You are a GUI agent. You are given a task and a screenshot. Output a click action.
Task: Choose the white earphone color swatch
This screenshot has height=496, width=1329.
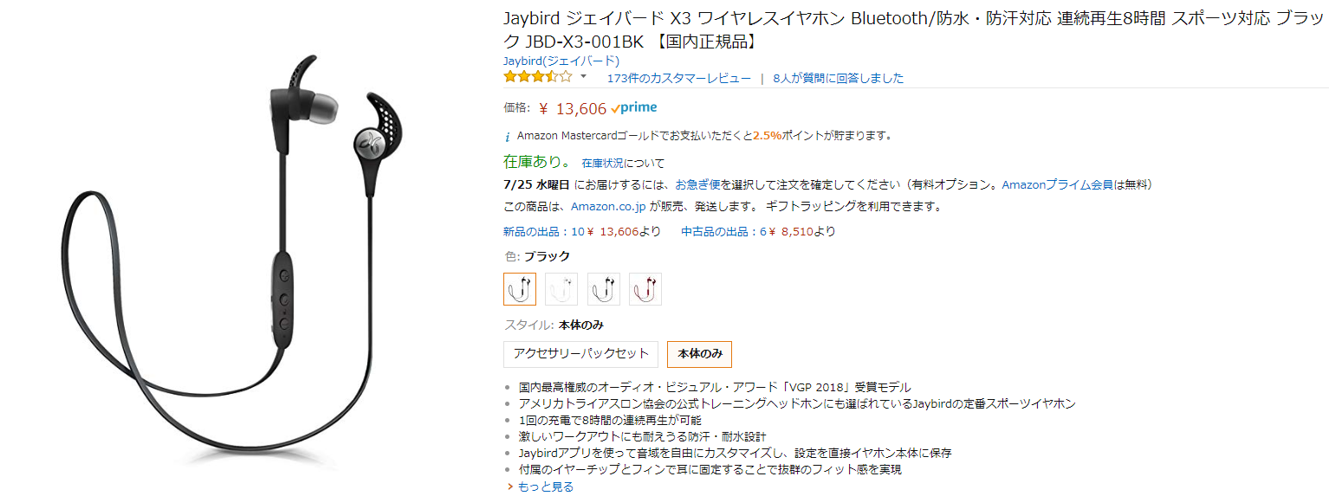(561, 289)
